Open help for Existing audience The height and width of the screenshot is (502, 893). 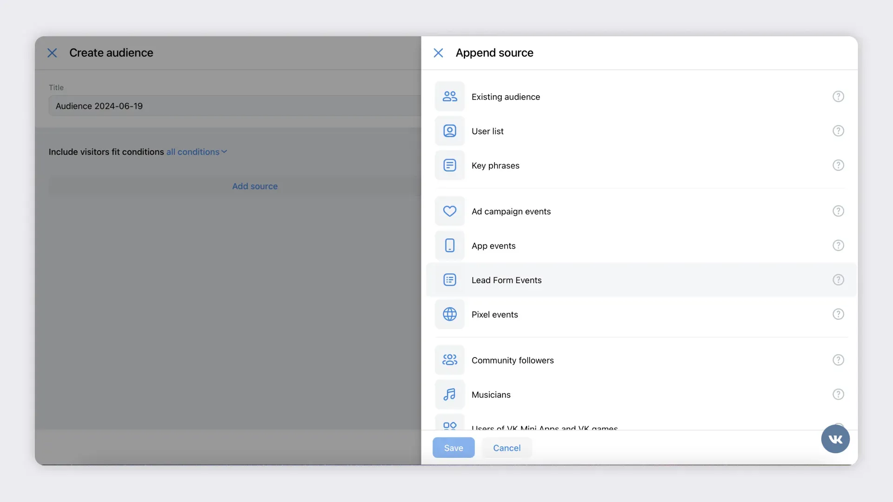coord(838,97)
